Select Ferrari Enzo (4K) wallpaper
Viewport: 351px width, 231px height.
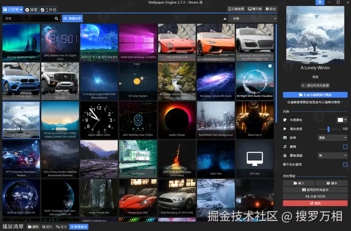[138, 198]
